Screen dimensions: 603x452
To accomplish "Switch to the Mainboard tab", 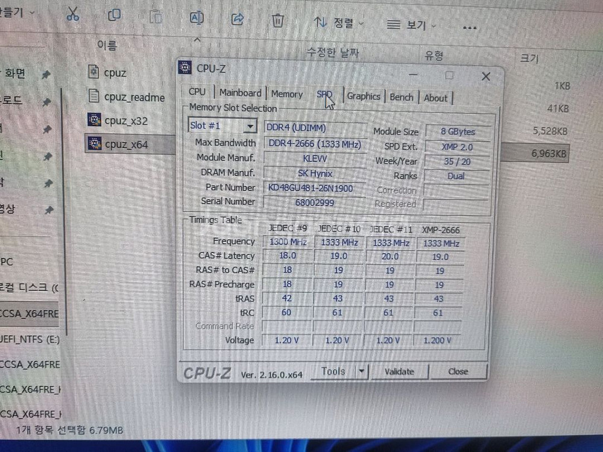I will click(x=240, y=93).
